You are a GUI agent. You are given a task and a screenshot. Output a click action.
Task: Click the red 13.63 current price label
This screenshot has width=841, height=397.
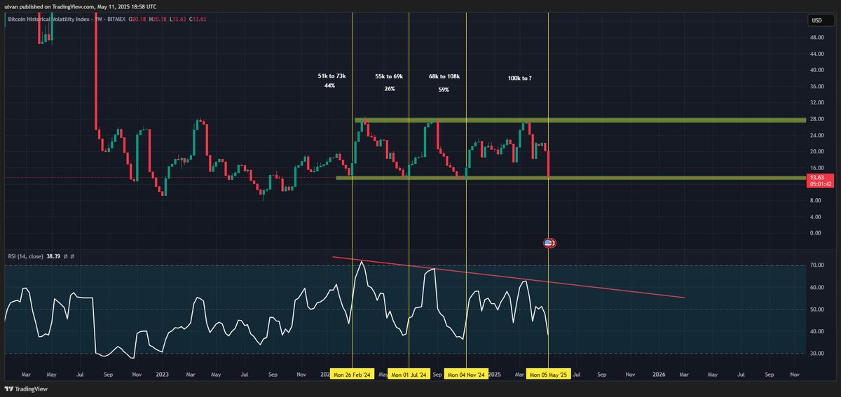tap(819, 177)
